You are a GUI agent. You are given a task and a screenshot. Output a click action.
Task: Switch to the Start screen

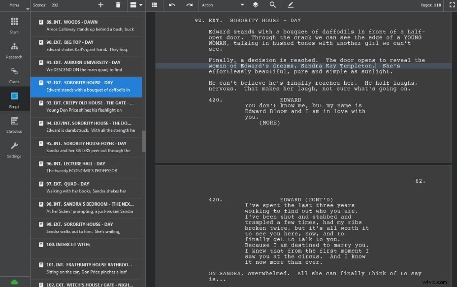(x=14, y=24)
